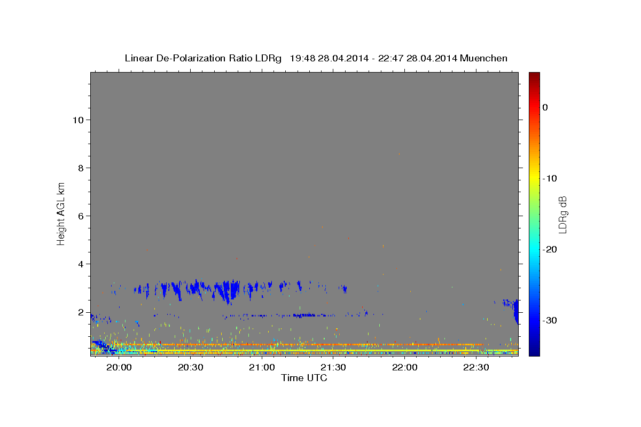Click the 21:30 time tick label
The width and height of the screenshot is (641, 427).
(x=333, y=368)
